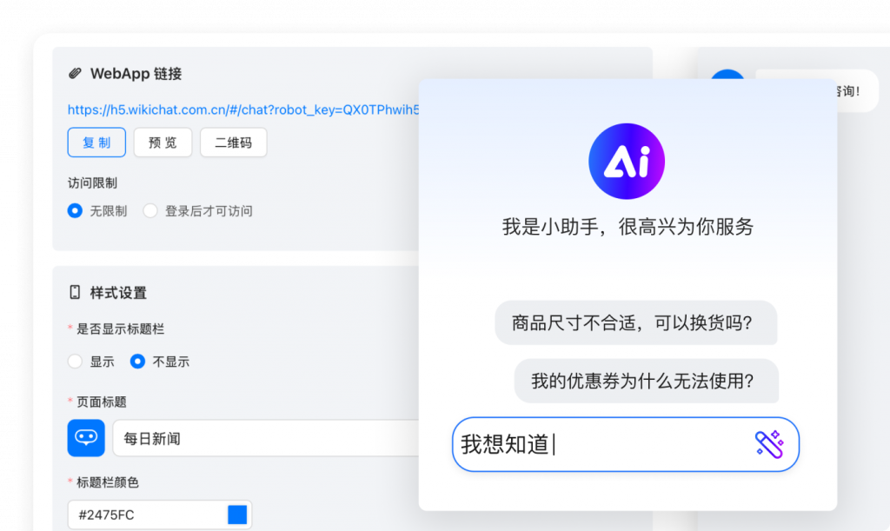
Task: Click the blue title bar color swatch
Action: [236, 514]
